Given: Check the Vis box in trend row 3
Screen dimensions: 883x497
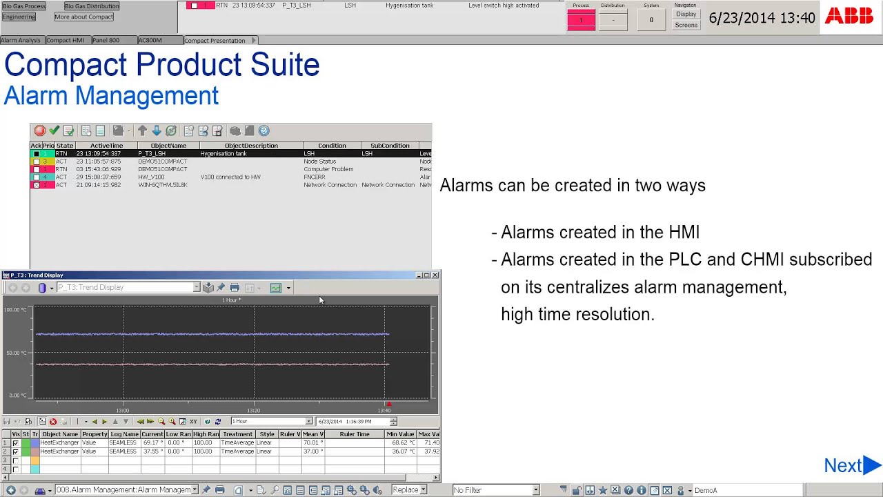Looking at the screenshot, I should click(15, 460).
